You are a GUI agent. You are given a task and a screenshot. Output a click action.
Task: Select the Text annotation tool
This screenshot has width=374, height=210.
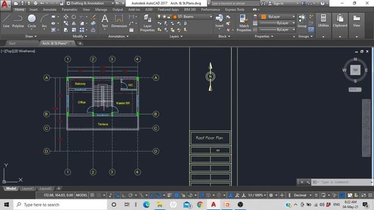coord(105,21)
